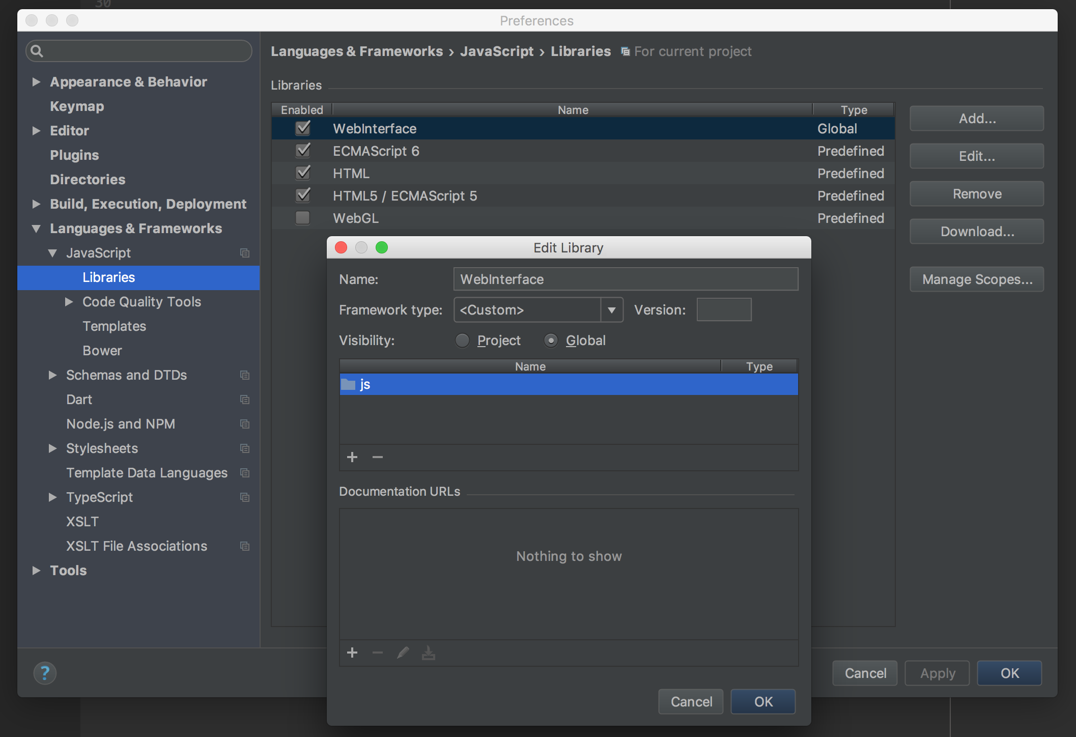This screenshot has height=737, width=1076.
Task: Click the plus icon add Documentation URL
Action: coord(352,652)
